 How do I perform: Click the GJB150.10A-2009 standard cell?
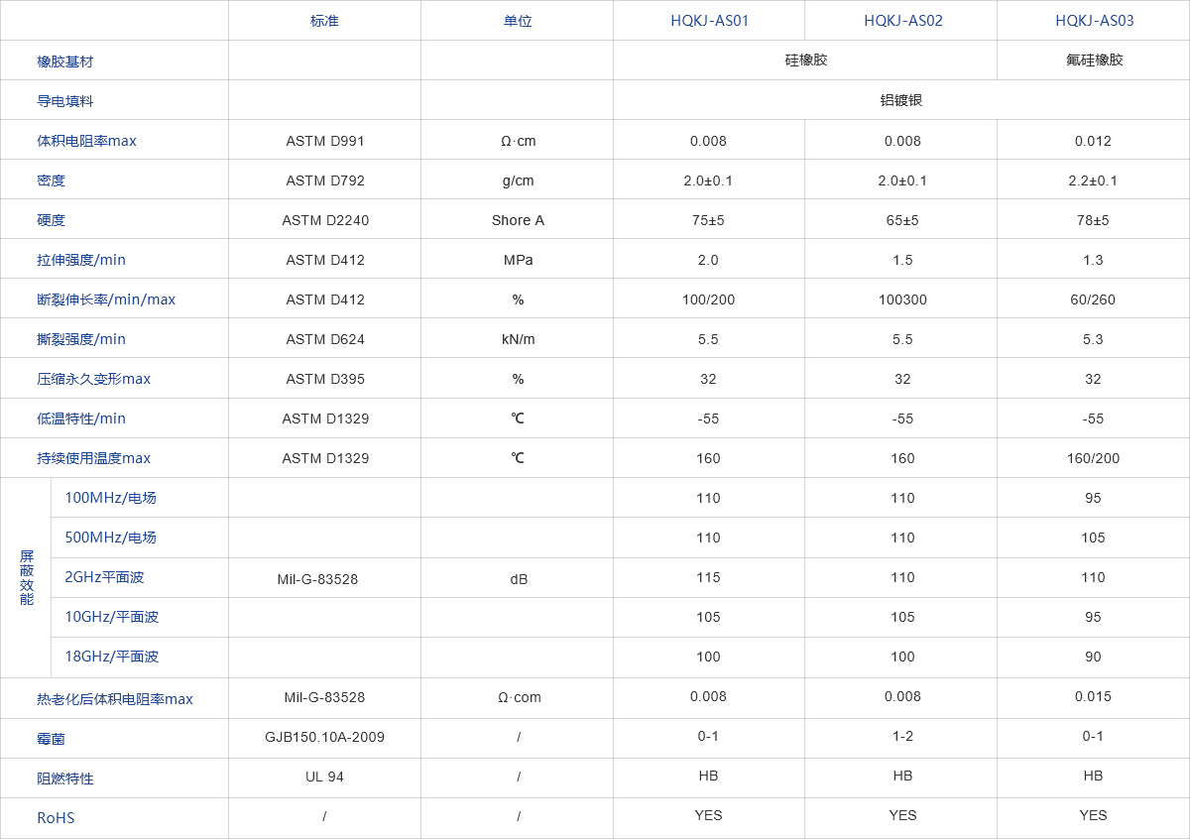325,737
